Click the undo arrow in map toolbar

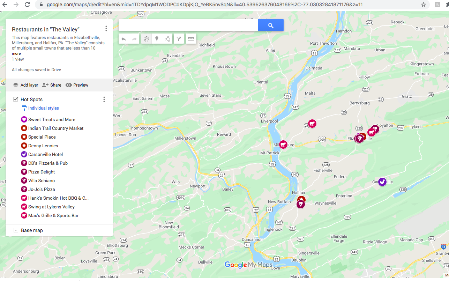pos(124,39)
